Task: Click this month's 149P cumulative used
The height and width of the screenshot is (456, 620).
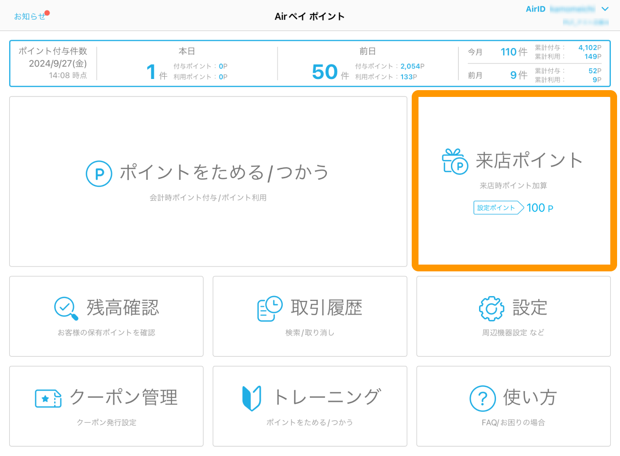Action: (x=593, y=56)
